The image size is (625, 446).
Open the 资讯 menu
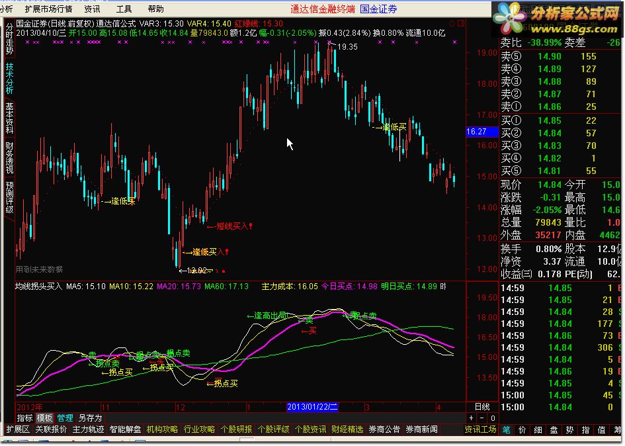point(93,9)
